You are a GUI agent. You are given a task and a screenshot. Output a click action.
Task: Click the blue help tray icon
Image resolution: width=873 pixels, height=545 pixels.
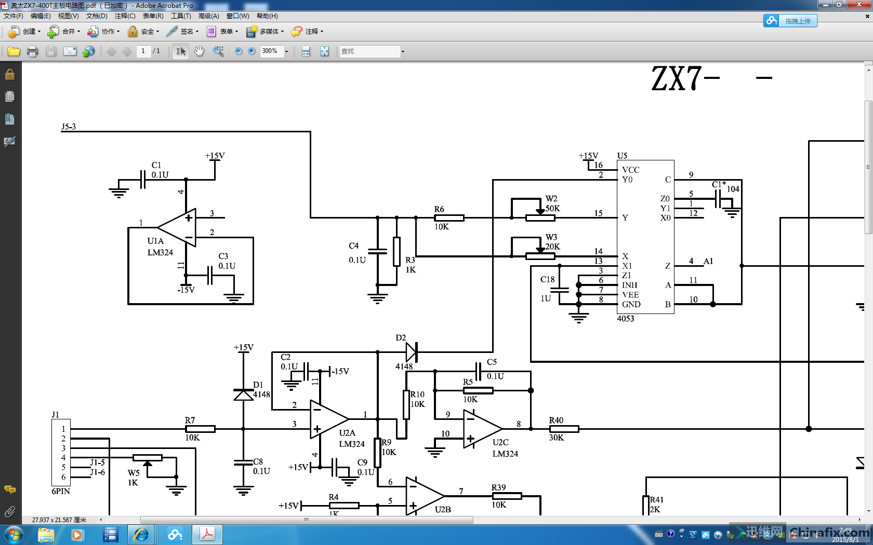click(670, 534)
